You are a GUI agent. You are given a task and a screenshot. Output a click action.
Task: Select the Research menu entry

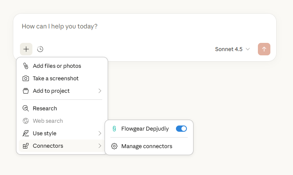tap(45, 108)
